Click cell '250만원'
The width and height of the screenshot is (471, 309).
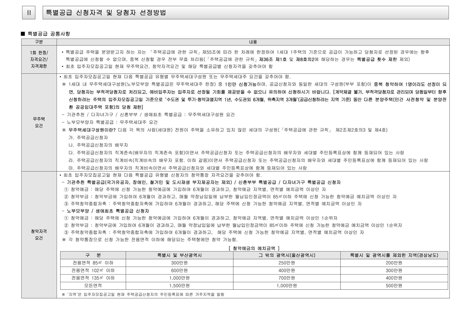tap(287, 263)
